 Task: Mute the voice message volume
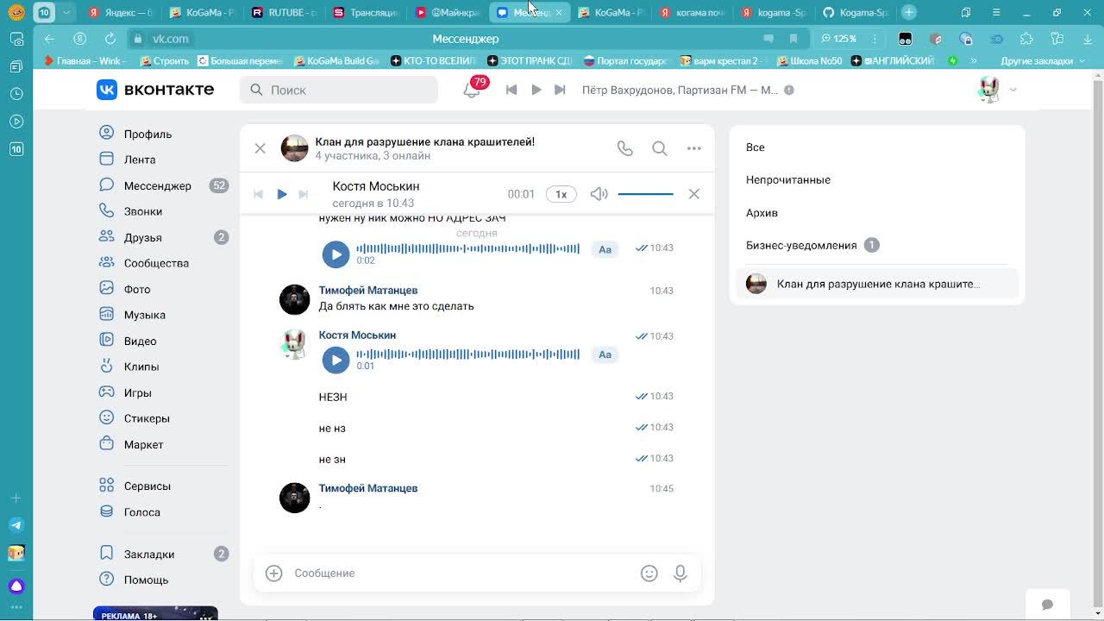[x=599, y=194]
